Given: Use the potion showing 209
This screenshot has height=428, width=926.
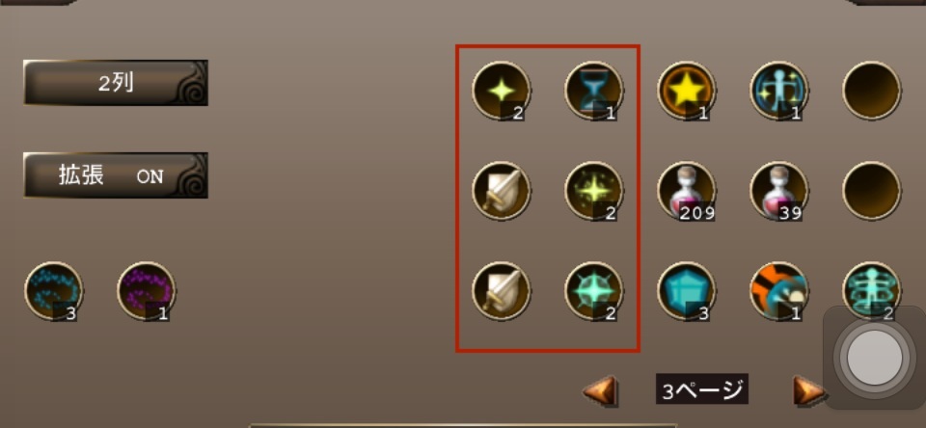Looking at the screenshot, I should click(686, 191).
